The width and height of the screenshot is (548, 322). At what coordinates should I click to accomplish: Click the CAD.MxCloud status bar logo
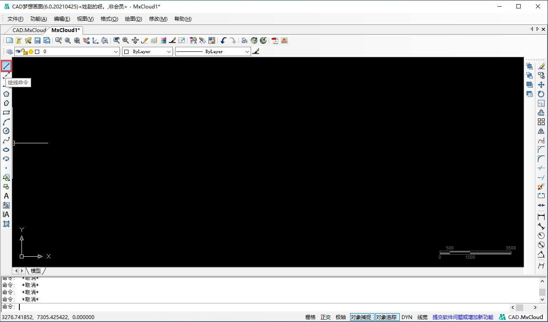[521, 317]
